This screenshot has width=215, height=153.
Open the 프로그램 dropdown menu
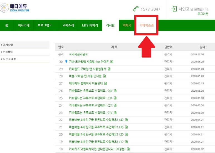(45, 25)
